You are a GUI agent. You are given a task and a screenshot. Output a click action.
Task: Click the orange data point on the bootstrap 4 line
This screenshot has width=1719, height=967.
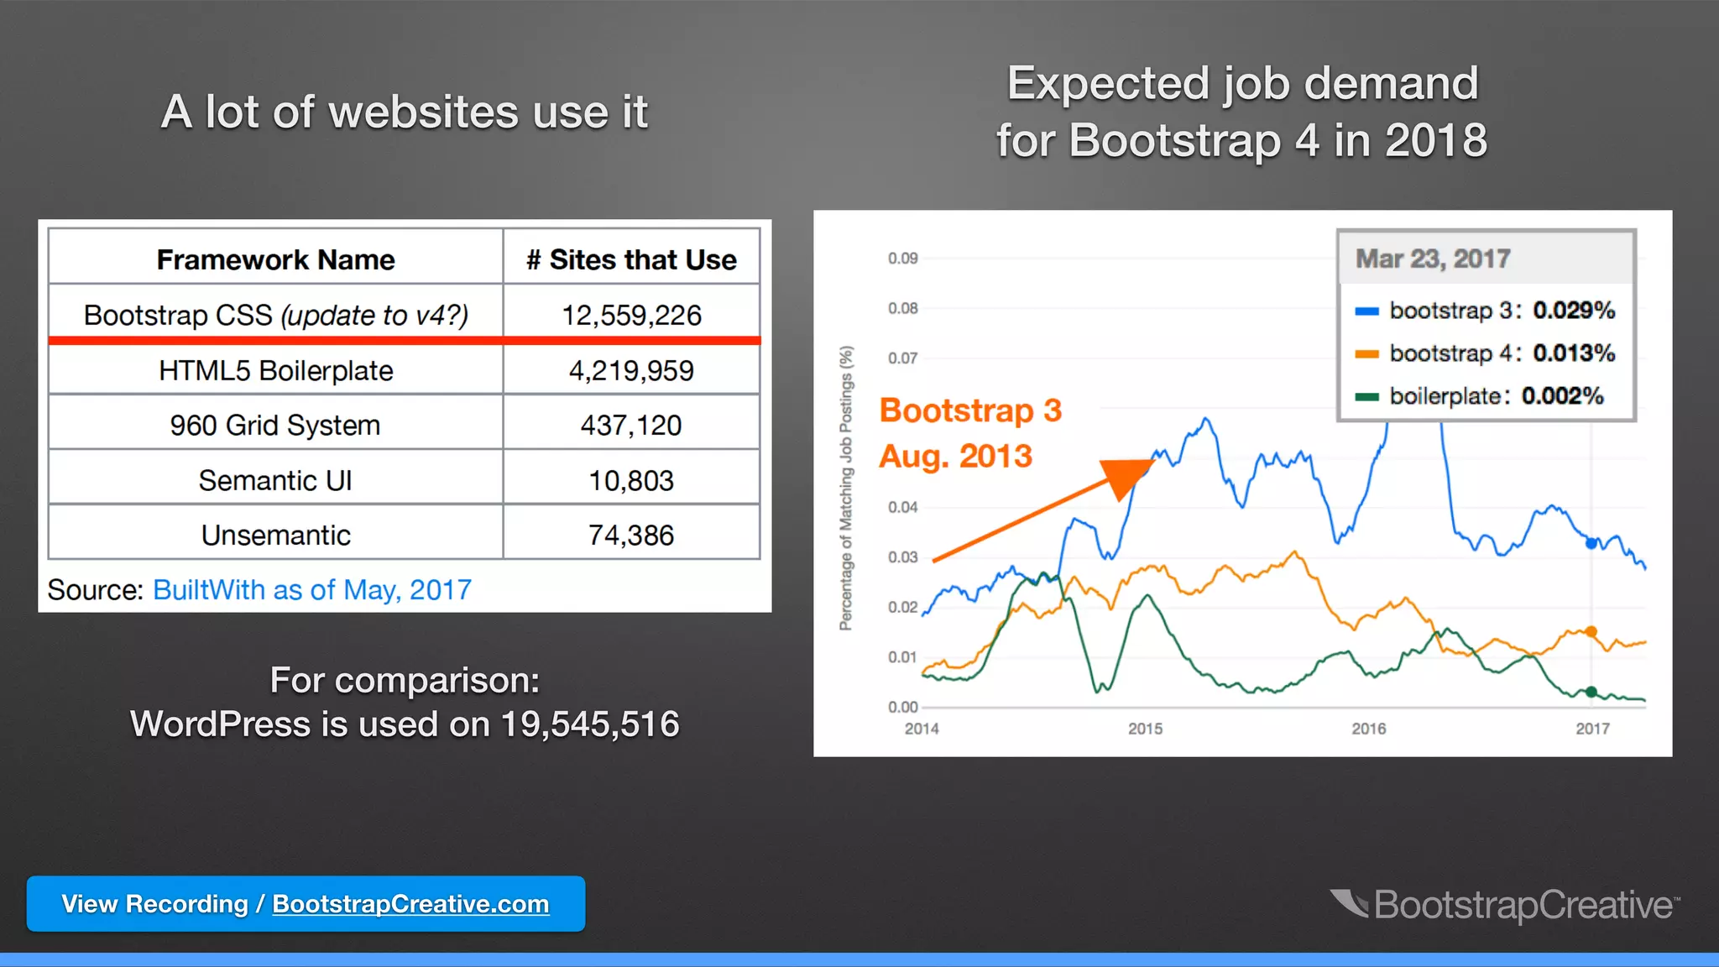(x=1591, y=631)
